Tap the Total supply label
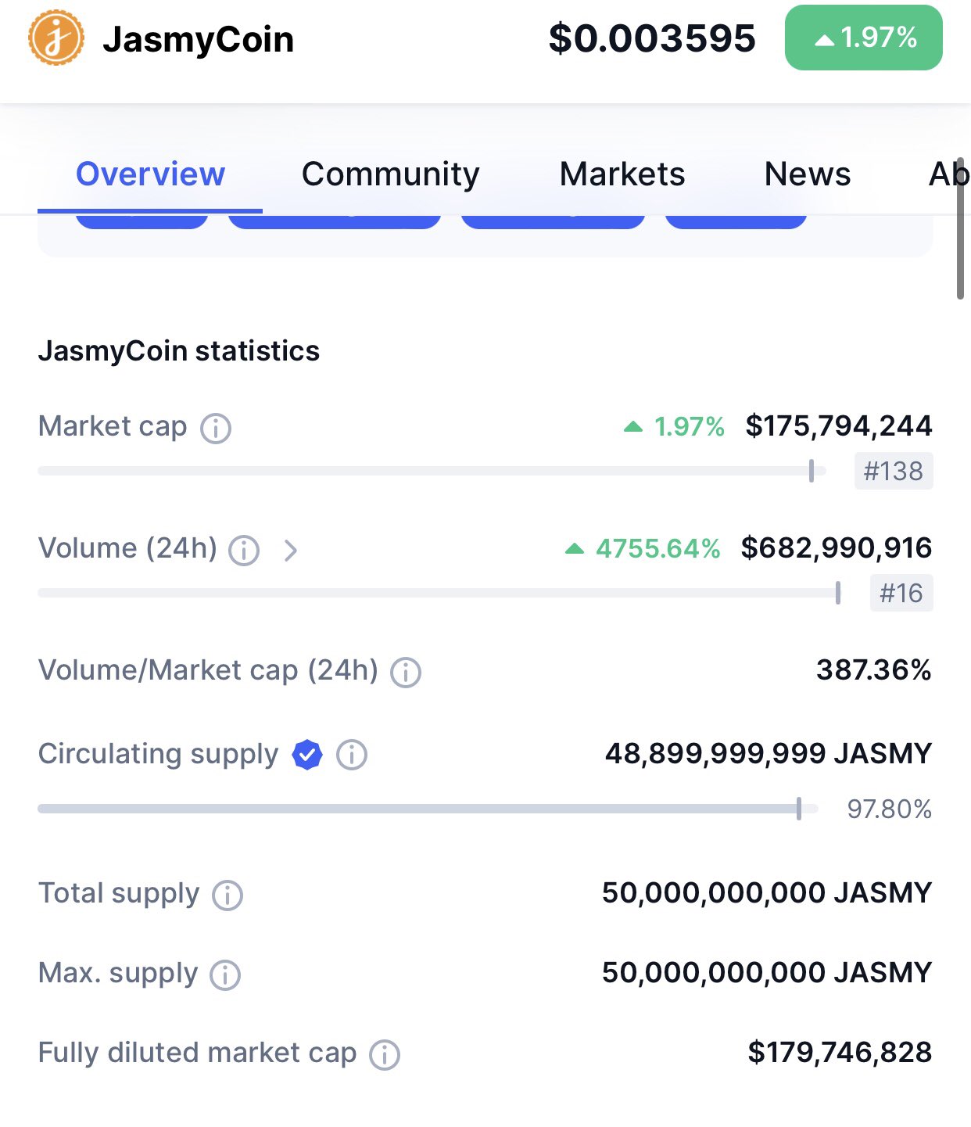This screenshot has width=971, height=1127. coord(119,893)
